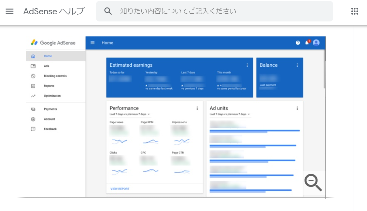Click the Ad units card heading
Image resolution: width=367 pixels, height=211 pixels.
(x=218, y=108)
